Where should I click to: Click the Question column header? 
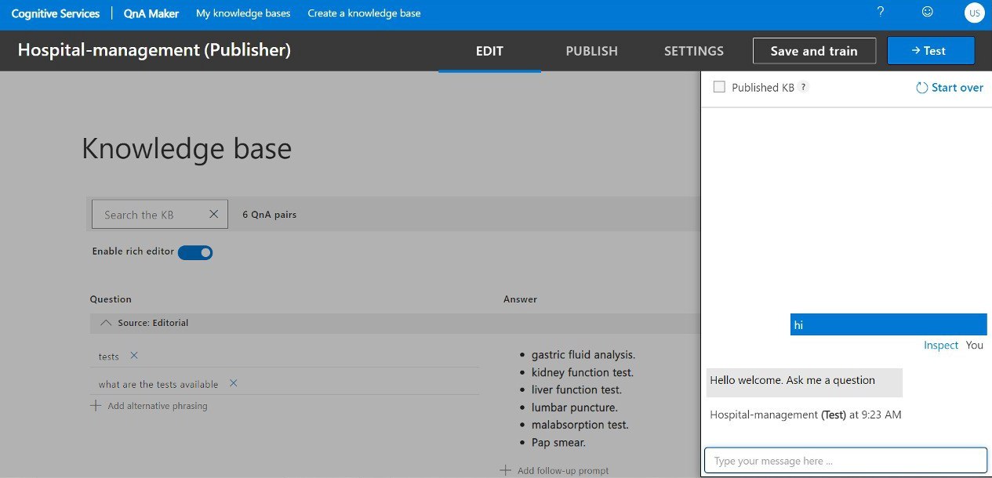click(111, 299)
